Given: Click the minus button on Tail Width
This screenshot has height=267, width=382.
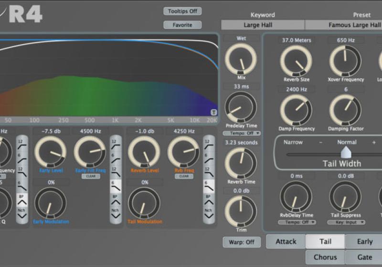Looking at the screenshot, I should (320, 143).
